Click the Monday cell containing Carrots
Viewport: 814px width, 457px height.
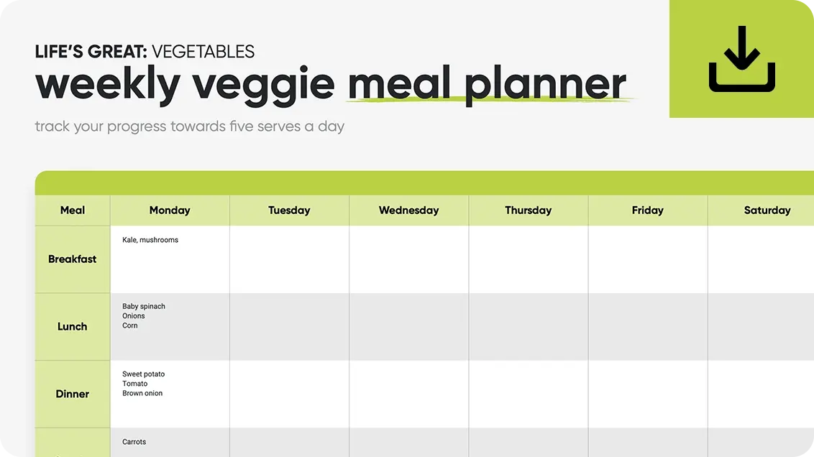coord(170,443)
